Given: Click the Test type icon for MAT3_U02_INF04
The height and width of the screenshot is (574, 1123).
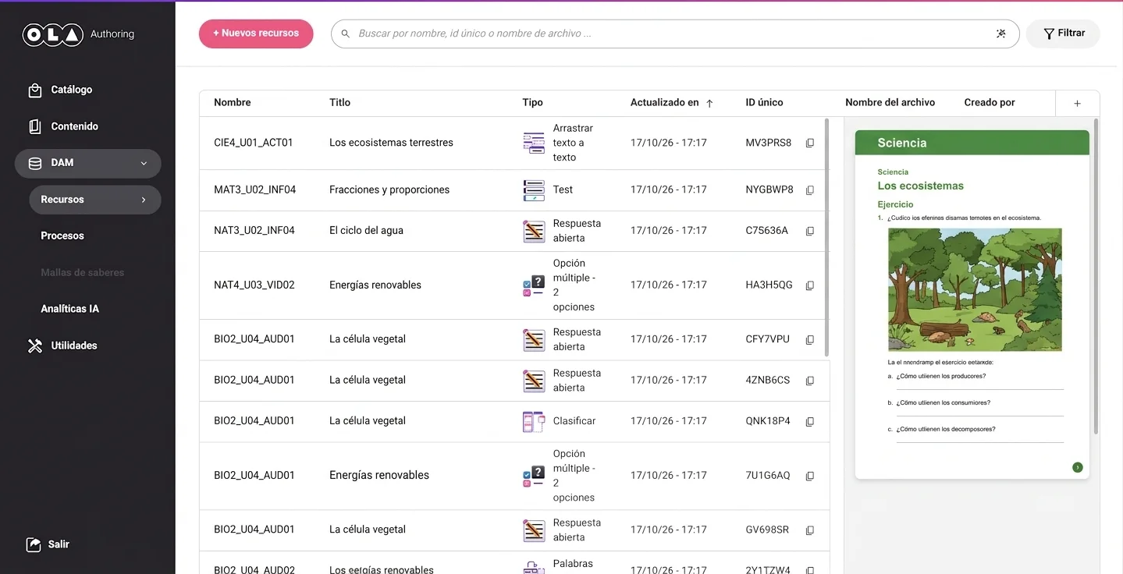Looking at the screenshot, I should coord(534,190).
